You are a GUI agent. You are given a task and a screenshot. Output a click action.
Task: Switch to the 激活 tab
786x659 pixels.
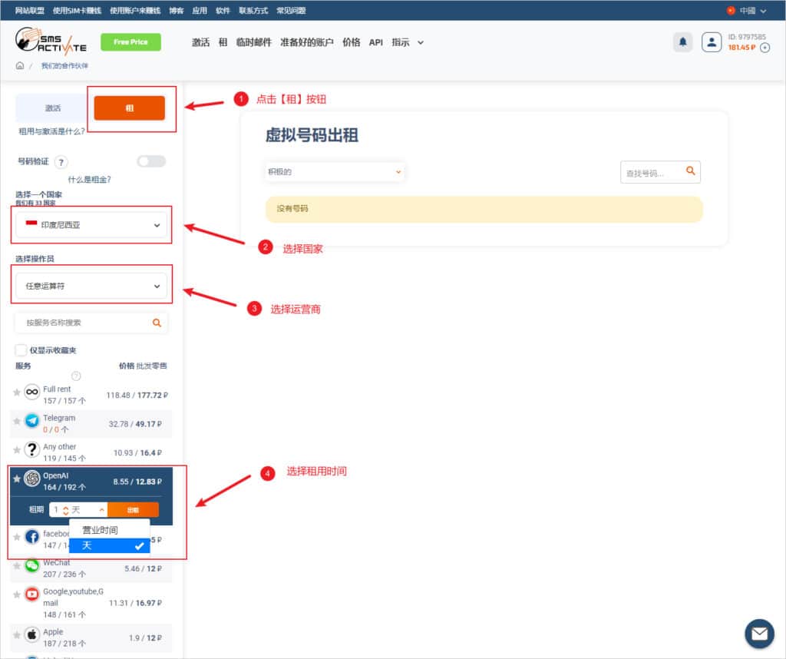(x=53, y=108)
